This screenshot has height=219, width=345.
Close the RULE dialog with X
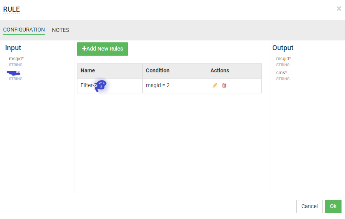tap(339, 9)
